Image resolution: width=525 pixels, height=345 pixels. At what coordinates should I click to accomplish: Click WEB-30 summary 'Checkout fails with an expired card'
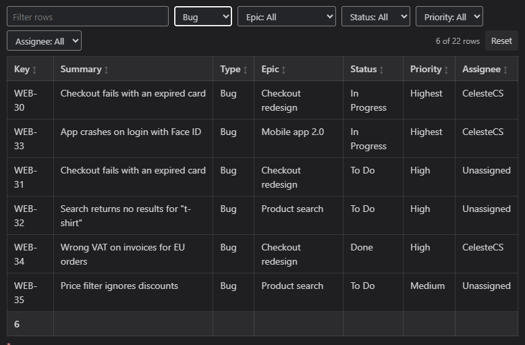pos(133,93)
